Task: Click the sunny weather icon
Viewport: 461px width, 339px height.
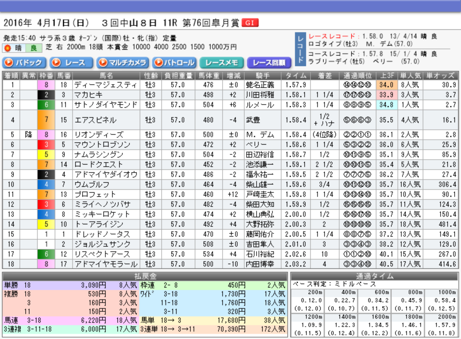Action: [x=8, y=48]
